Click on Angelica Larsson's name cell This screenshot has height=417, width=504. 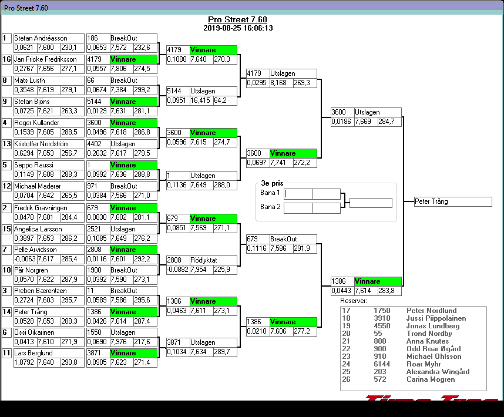[49, 229]
